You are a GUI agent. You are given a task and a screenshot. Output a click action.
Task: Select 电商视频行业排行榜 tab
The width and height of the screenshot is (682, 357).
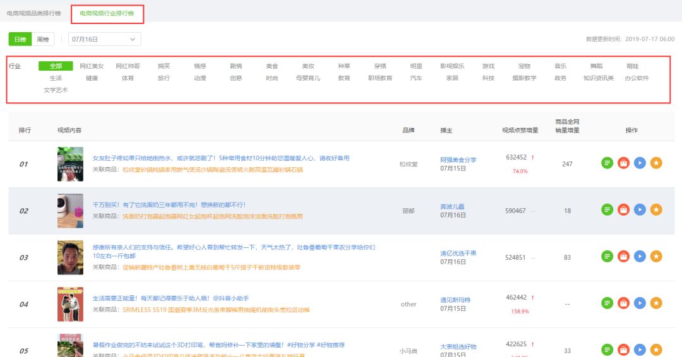pos(107,13)
